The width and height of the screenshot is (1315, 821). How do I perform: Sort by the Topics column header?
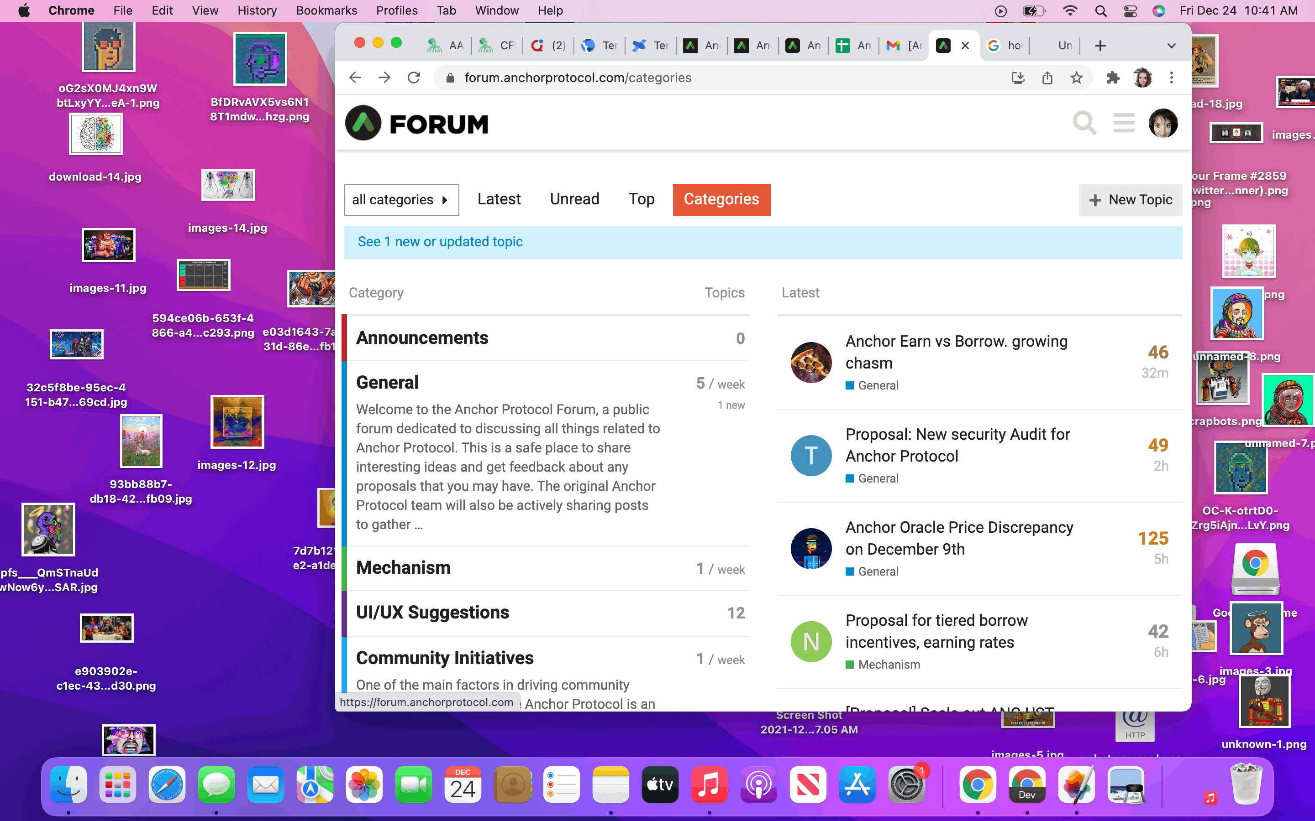click(x=724, y=293)
